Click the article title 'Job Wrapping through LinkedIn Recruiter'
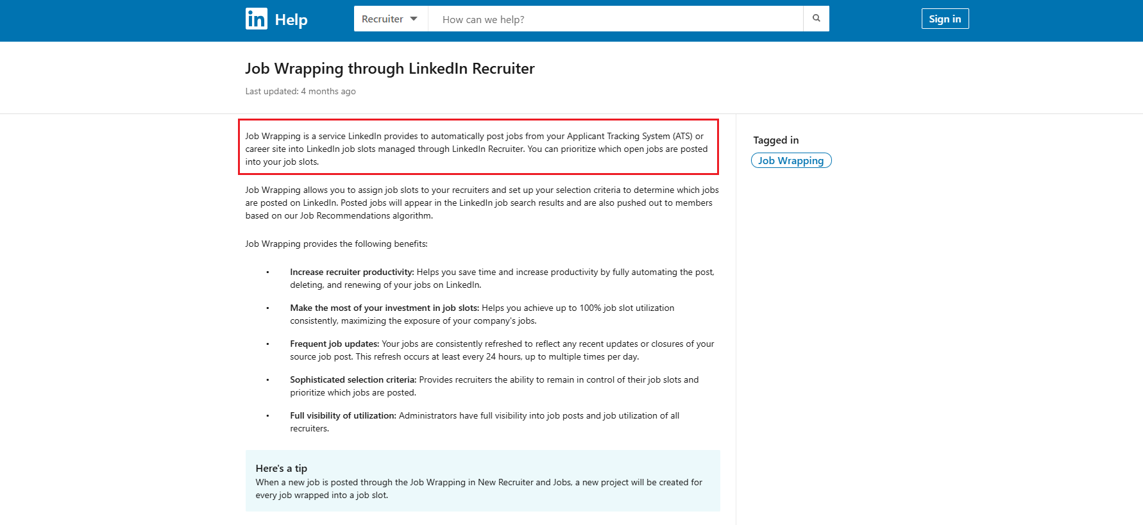The image size is (1143, 525). (x=390, y=69)
